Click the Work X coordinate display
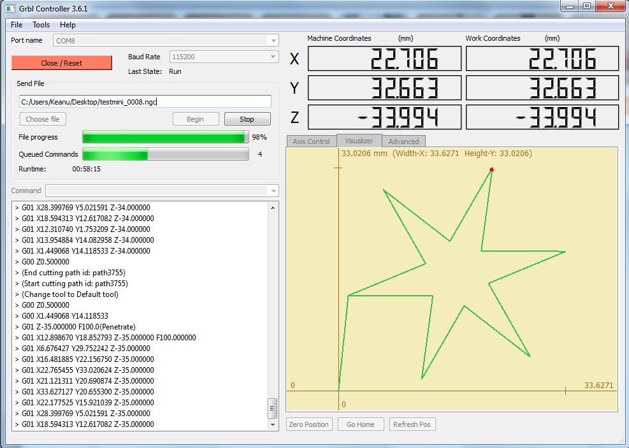The height and width of the screenshot is (448, 629). [542, 59]
